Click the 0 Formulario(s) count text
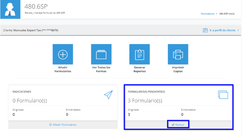 click(x=30, y=101)
